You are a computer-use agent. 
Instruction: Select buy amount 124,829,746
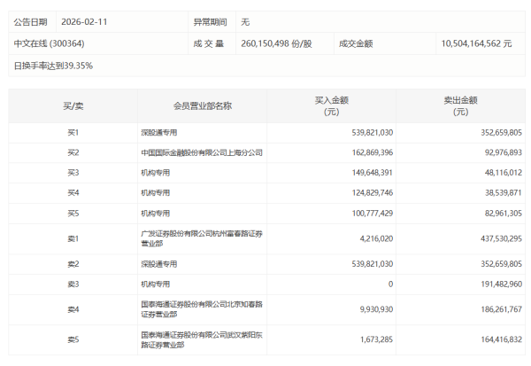point(373,192)
